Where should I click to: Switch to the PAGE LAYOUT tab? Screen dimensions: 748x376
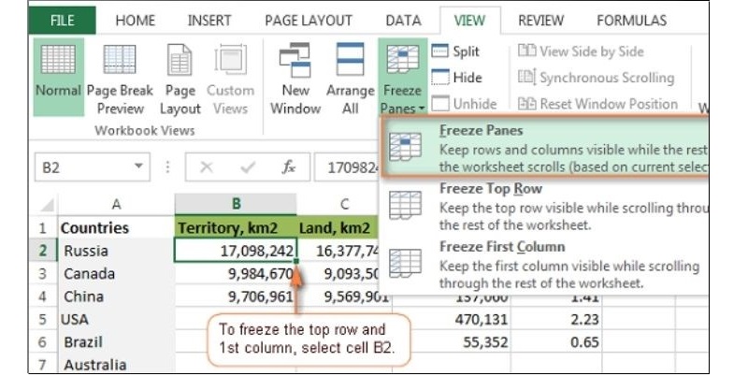pos(309,21)
